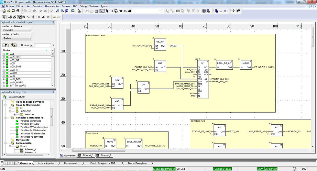
Task: Click the Vista estructural view icon
Action: pos(5,97)
